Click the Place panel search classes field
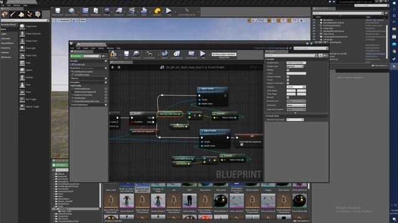398x223 pixels. point(25,20)
